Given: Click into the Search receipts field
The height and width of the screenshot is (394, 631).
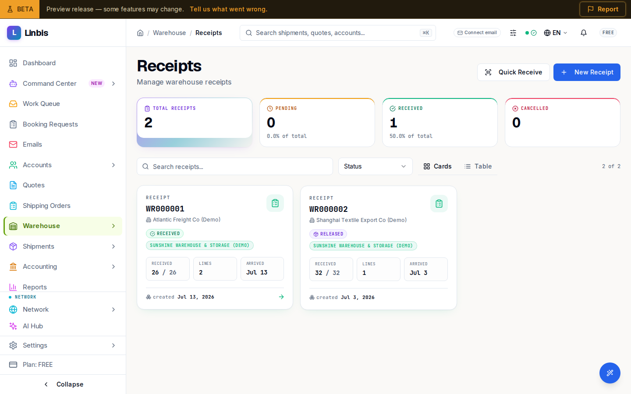Looking at the screenshot, I should (235, 166).
